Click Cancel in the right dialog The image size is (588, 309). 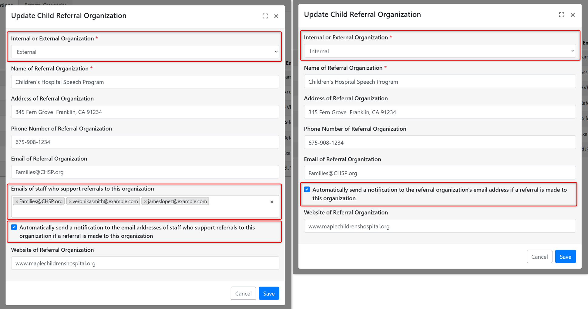point(539,257)
